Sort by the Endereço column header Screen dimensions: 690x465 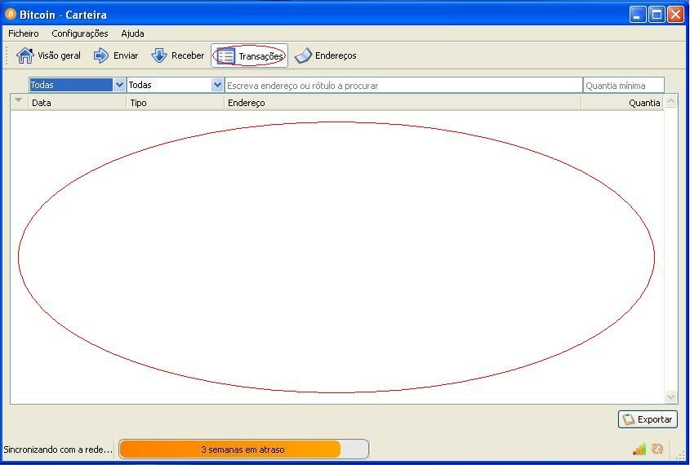click(x=403, y=103)
